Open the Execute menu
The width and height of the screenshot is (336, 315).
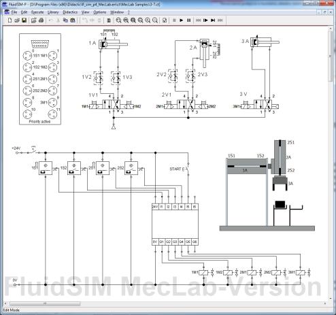pyautogui.click(x=37, y=12)
